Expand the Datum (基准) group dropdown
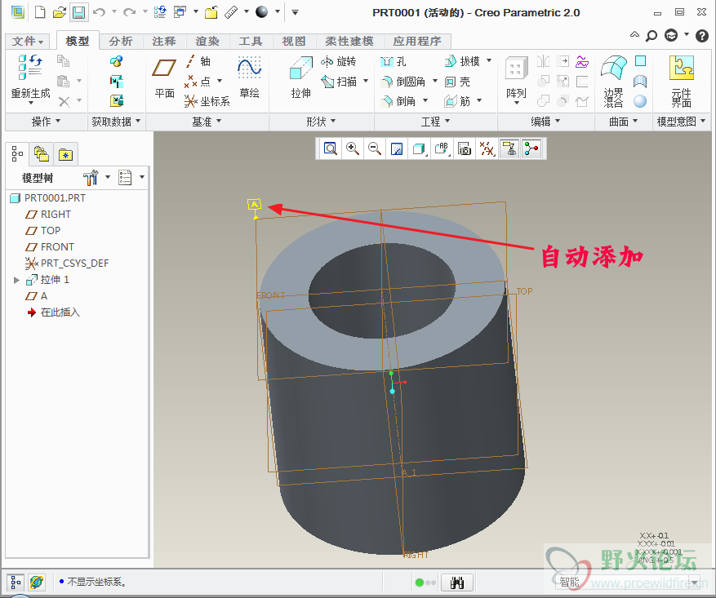Screen dimensions: 716x598 pos(207,122)
